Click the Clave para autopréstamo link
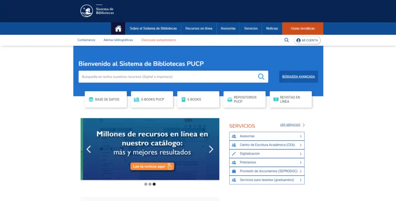Viewport: 396px width, 201px height. point(159,40)
